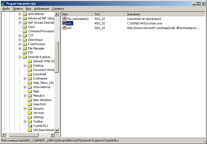The height and width of the screenshot is (144, 207).
Task: Select the DirectInput key label
Action: (35, 40)
